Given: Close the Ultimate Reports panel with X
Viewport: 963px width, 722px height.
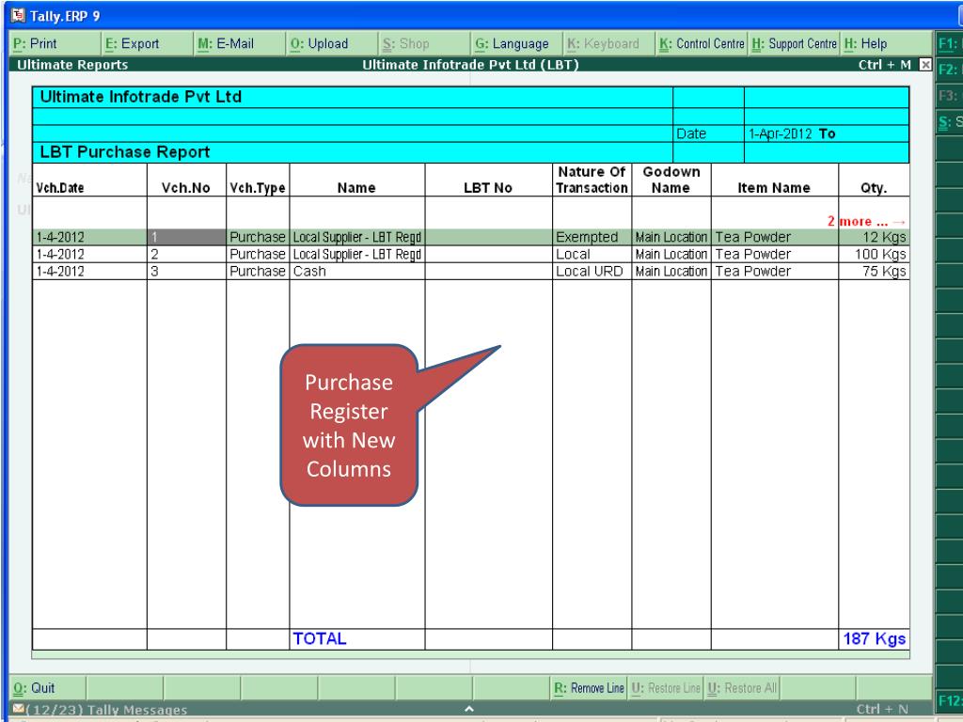Looking at the screenshot, I should 925,65.
